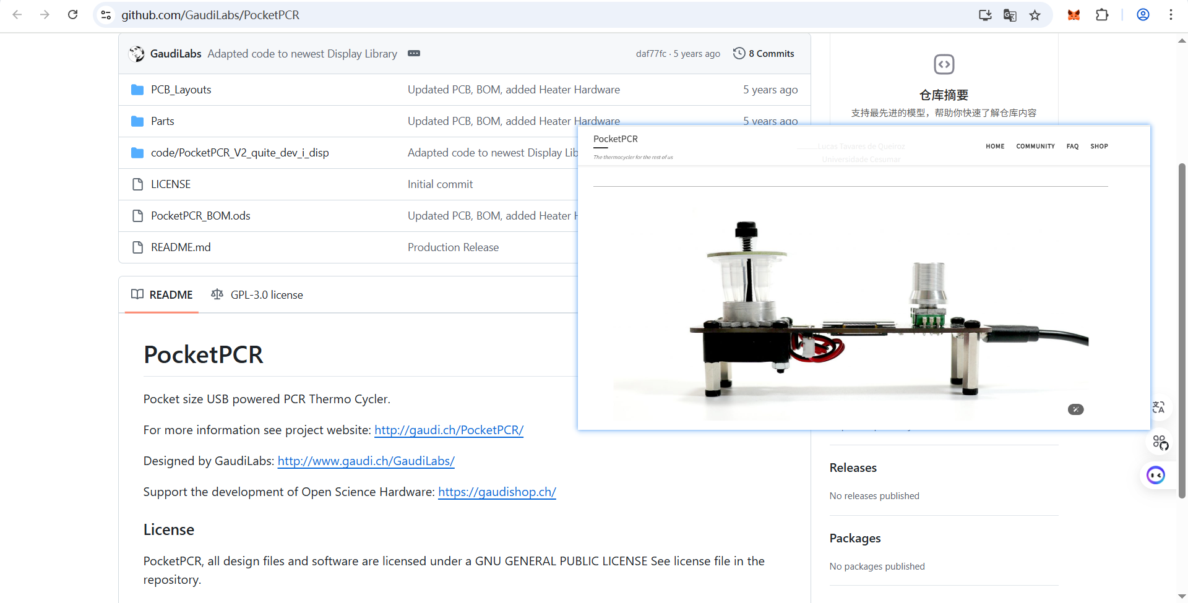Open Initial commit message link
This screenshot has width=1188, height=603.
point(440,184)
